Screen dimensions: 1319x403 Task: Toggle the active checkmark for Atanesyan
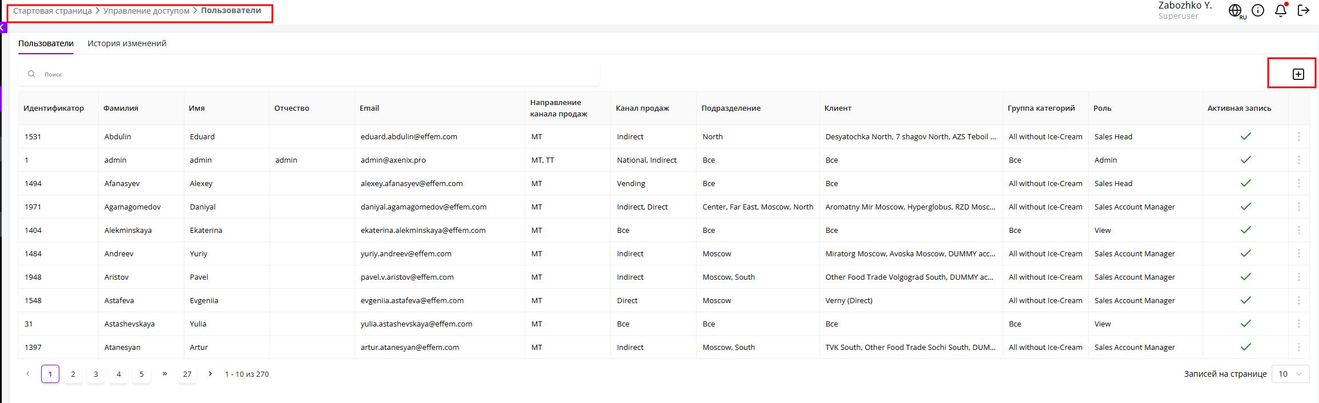(x=1245, y=347)
